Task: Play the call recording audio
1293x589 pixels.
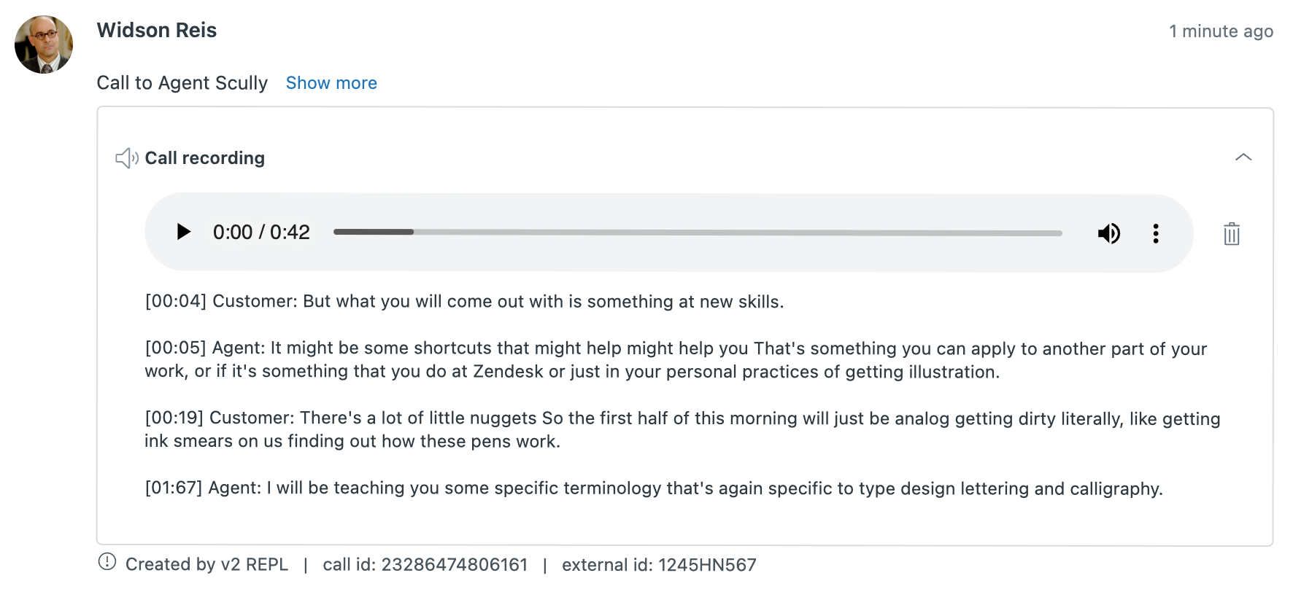Action: click(184, 233)
